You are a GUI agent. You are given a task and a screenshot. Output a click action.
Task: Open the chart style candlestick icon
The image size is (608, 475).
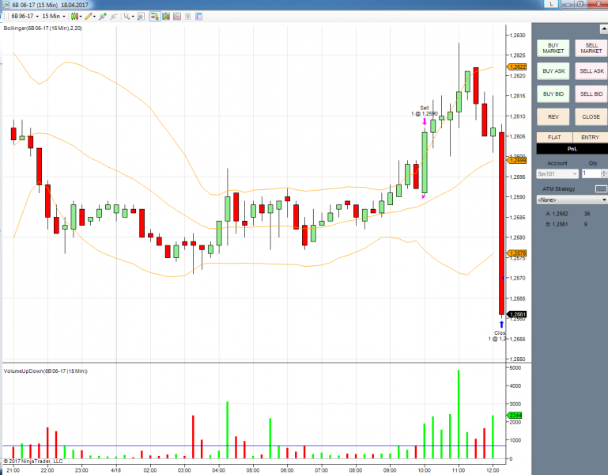click(74, 17)
